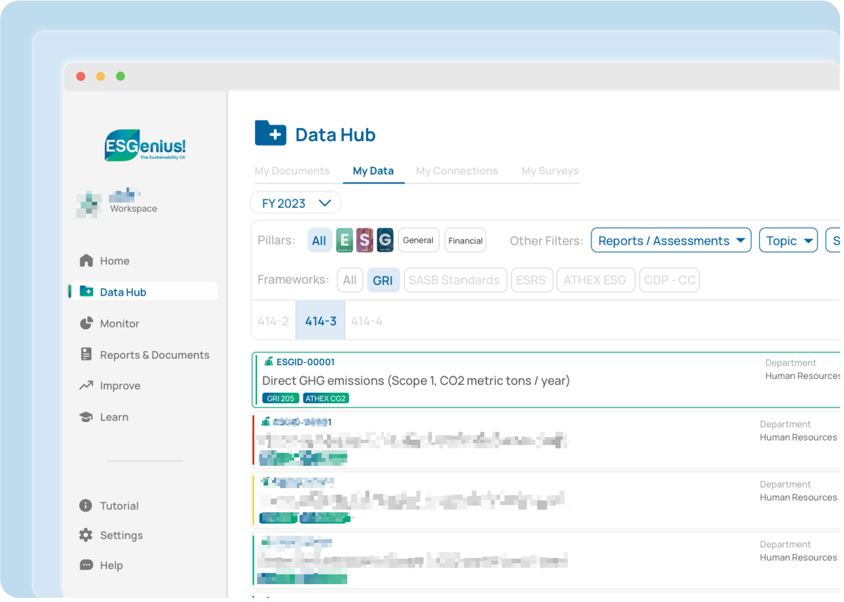Viewport: 844px width, 602px height.
Task: Open the Topic filter dropdown
Action: click(x=788, y=240)
